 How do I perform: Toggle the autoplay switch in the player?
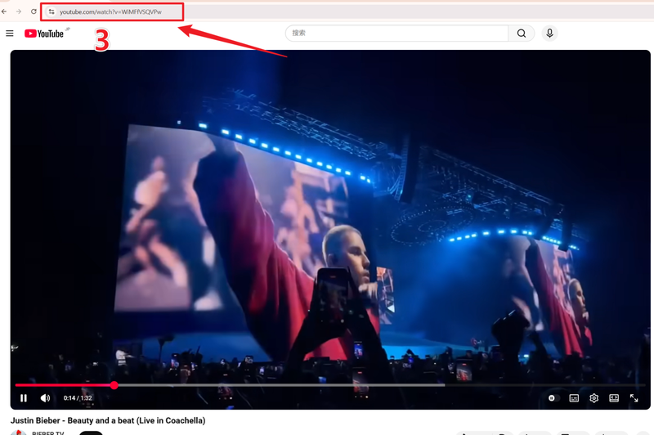pos(553,398)
